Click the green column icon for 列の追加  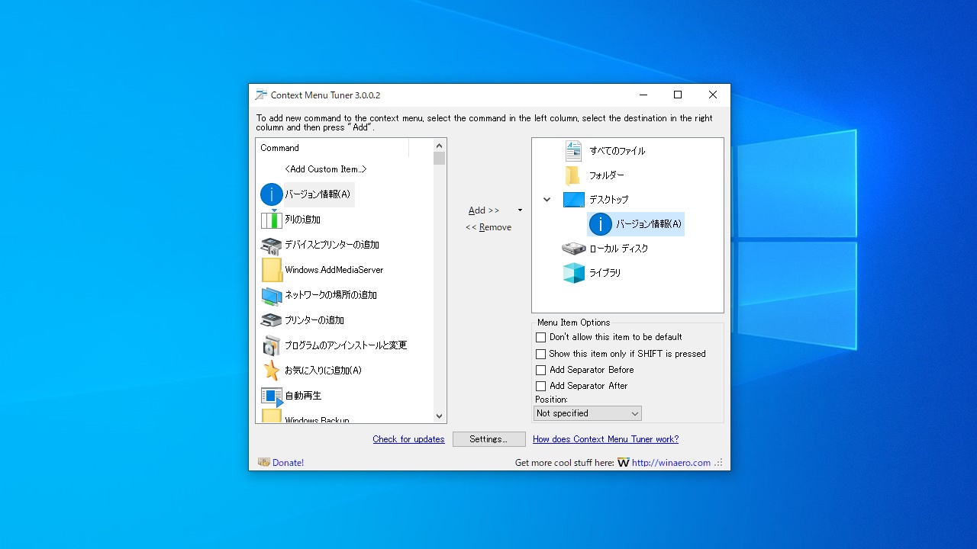pyautogui.click(x=272, y=220)
